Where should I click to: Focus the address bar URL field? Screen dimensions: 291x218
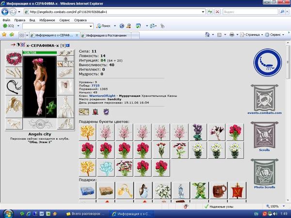[115, 12]
